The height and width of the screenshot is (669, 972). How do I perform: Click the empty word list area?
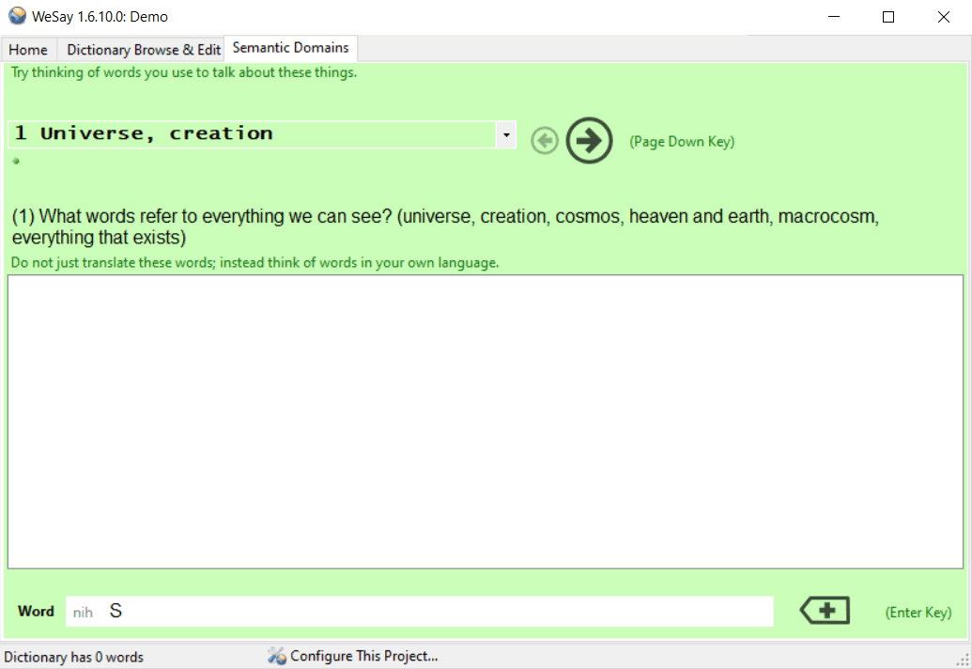tap(486, 421)
